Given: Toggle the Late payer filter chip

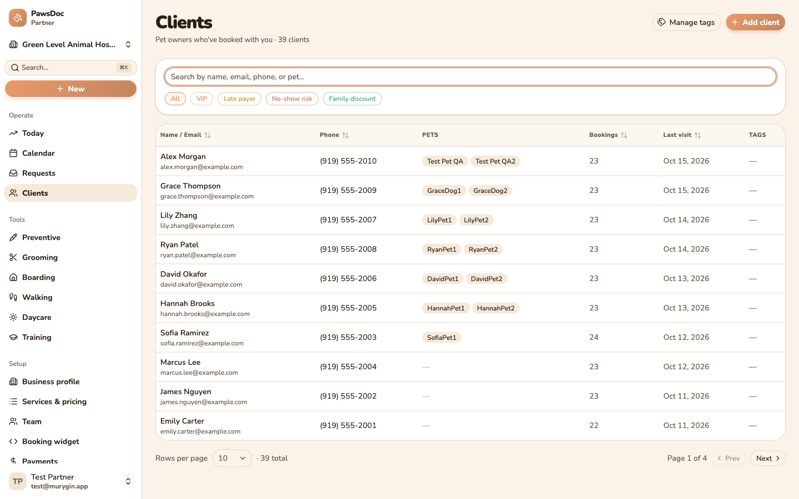Looking at the screenshot, I should pyautogui.click(x=239, y=99).
